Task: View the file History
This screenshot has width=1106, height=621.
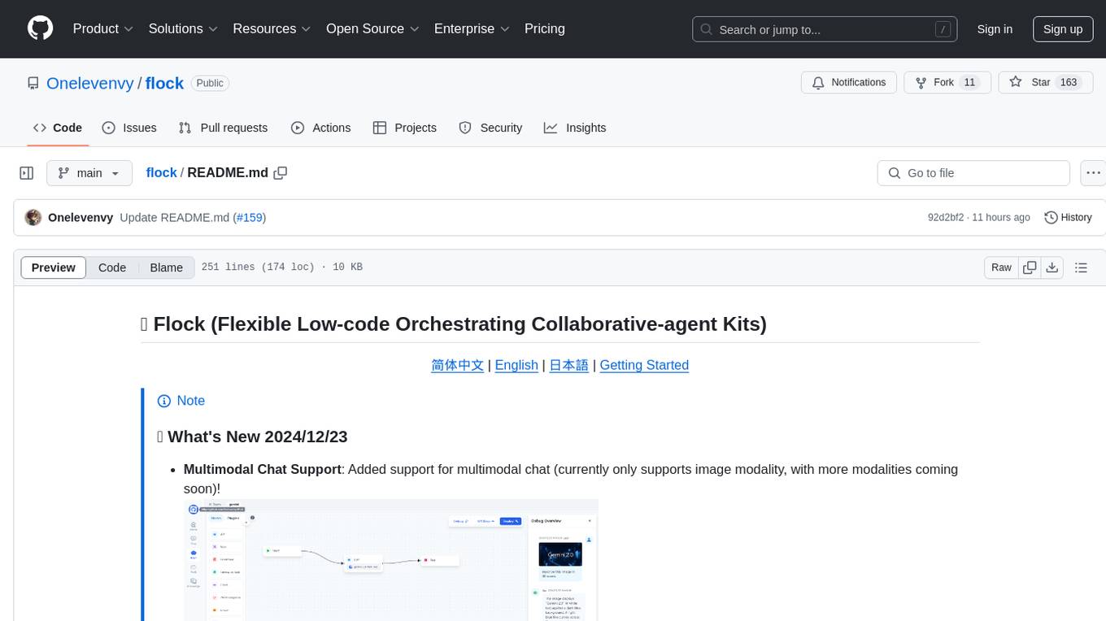Action: coord(1068,217)
